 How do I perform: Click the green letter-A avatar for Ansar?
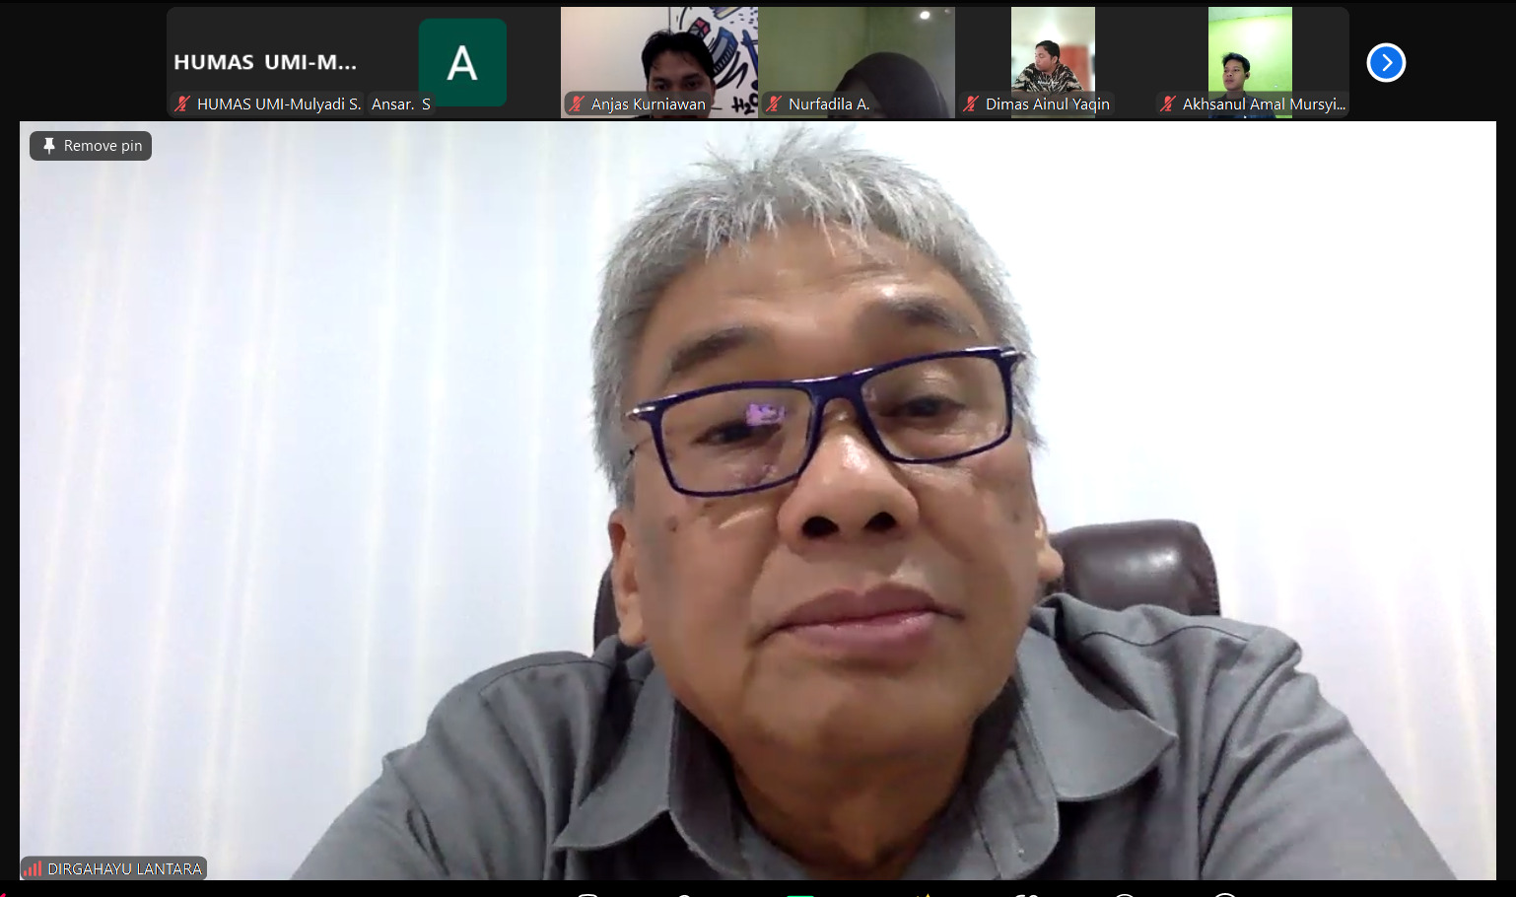point(461,61)
